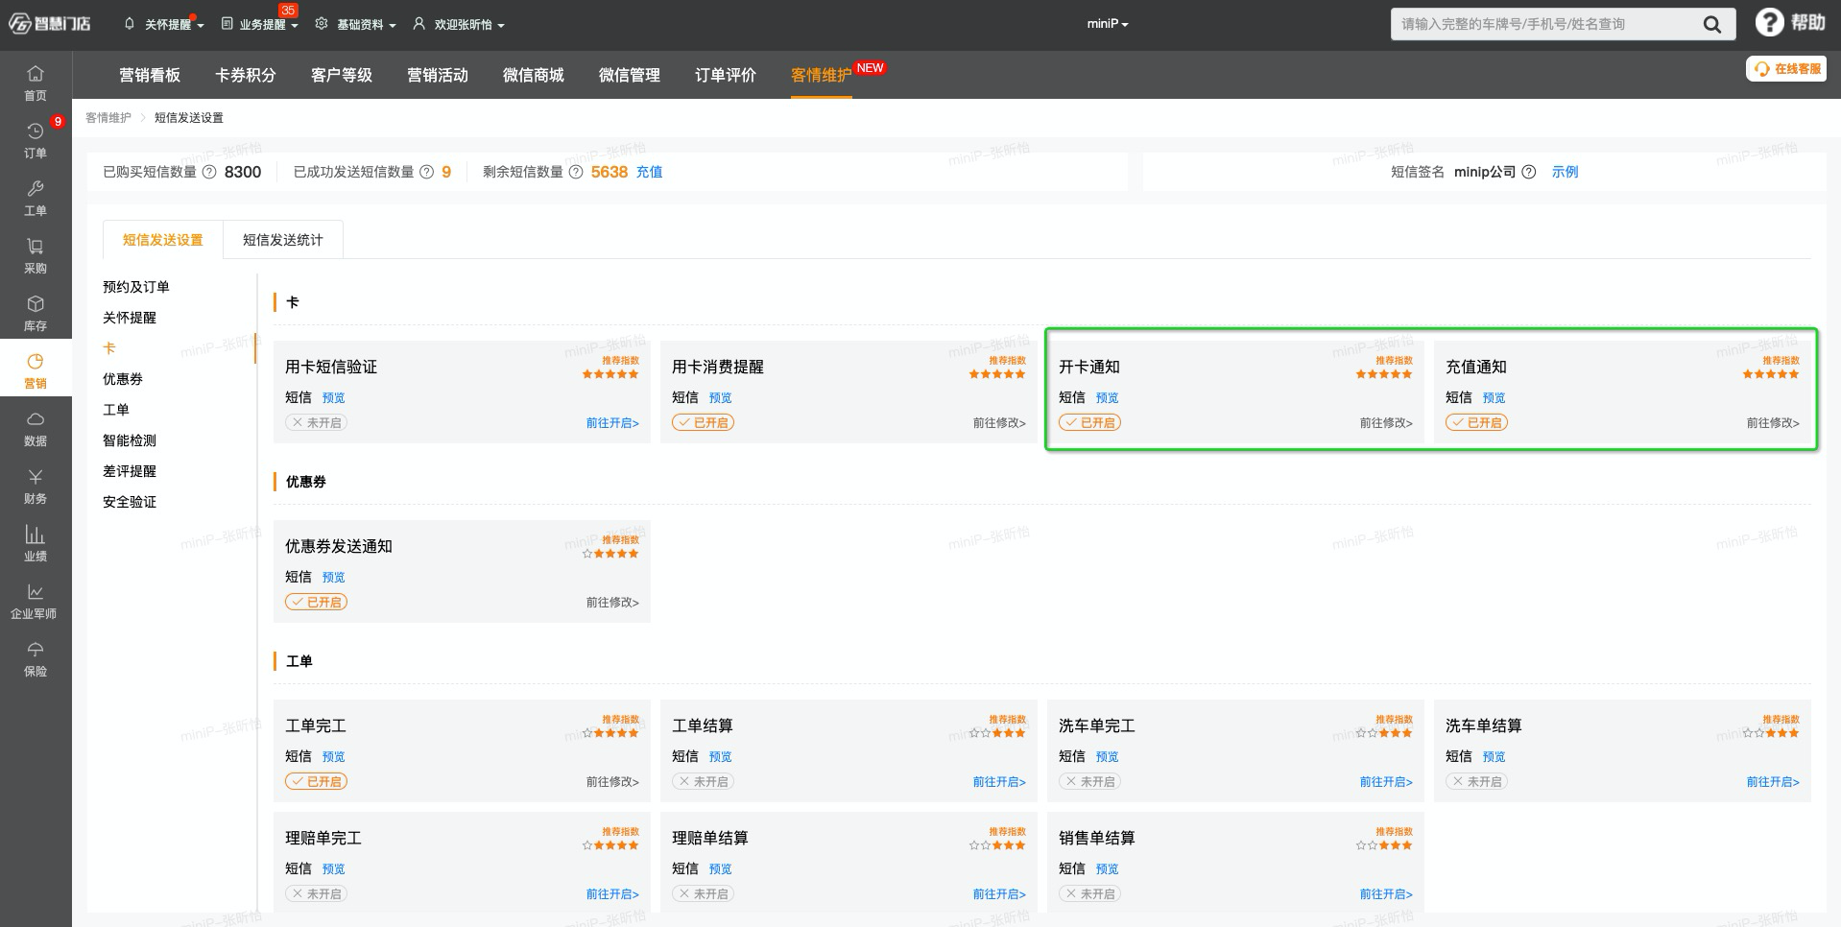Click 客情维护 breadcrumb link

pos(108,117)
